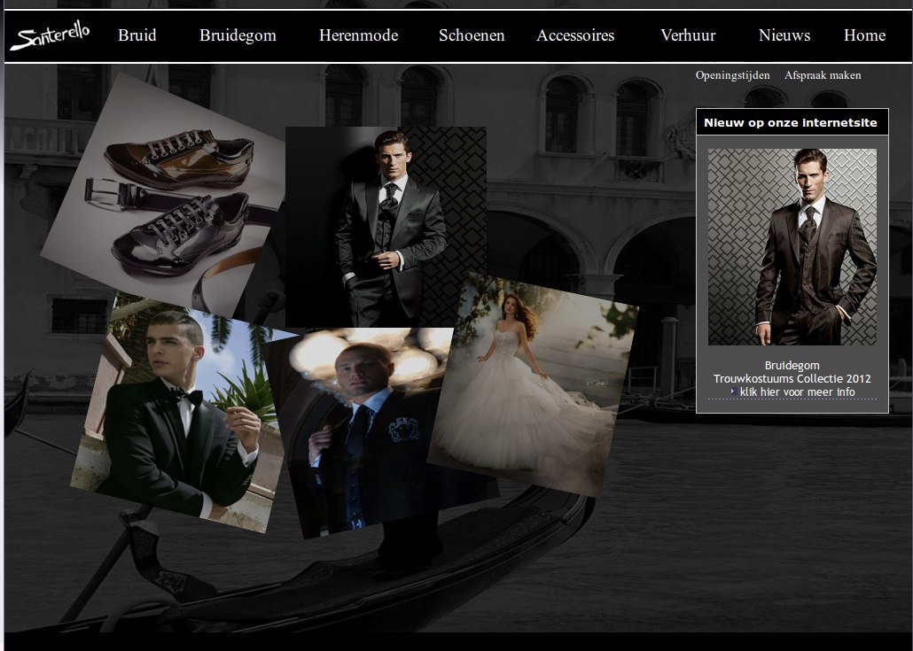
Task: Click the 'Trouwkostuums Collectie 2012' text
Action: pos(792,379)
